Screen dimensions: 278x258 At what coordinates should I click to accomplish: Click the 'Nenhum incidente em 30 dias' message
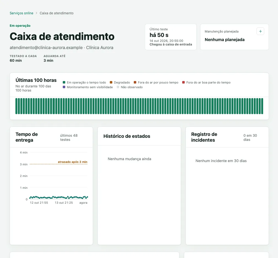(x=221, y=161)
